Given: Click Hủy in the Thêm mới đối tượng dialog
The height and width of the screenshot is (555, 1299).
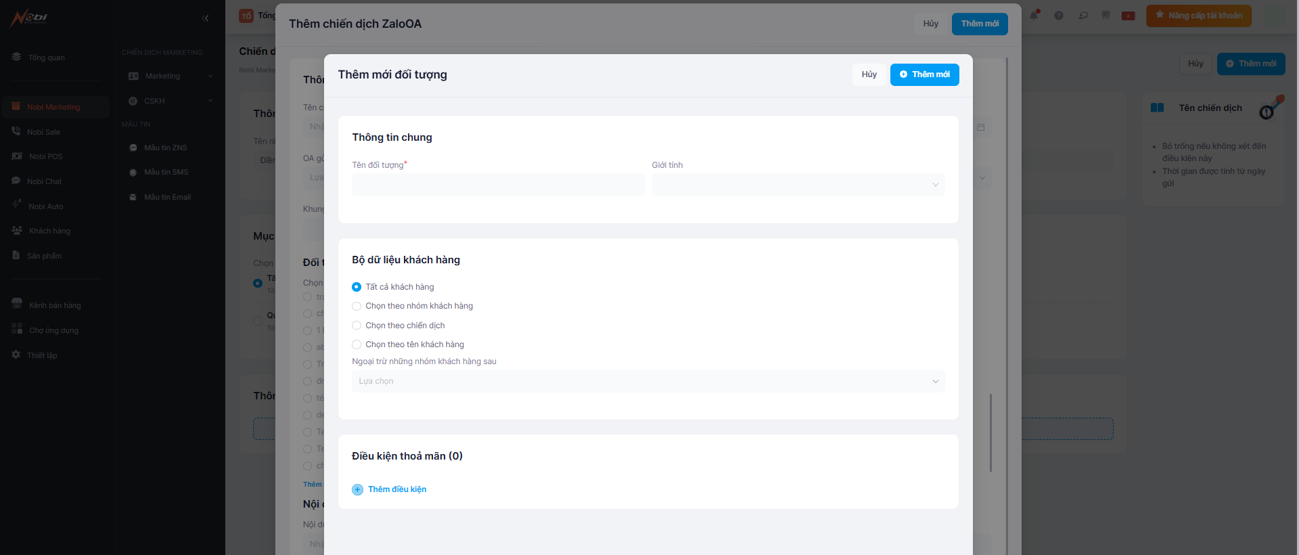Looking at the screenshot, I should tap(869, 74).
